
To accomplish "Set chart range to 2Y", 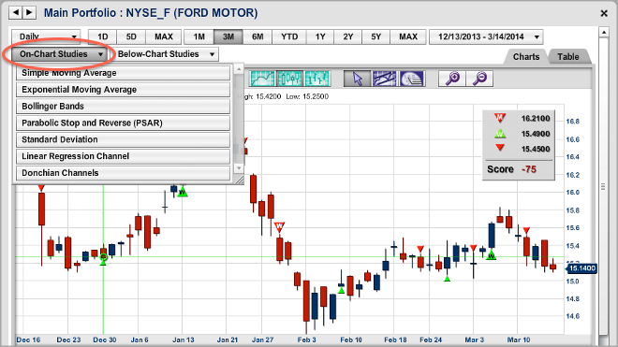I will 348,36.
